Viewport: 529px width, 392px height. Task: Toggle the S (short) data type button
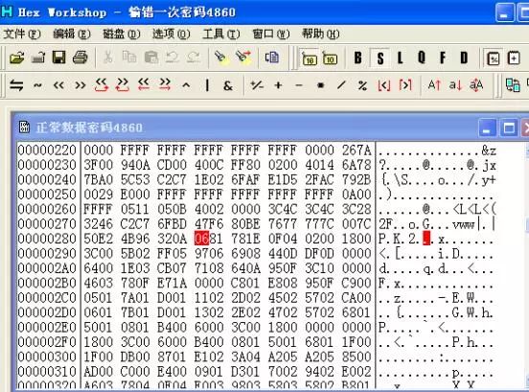[x=380, y=58]
